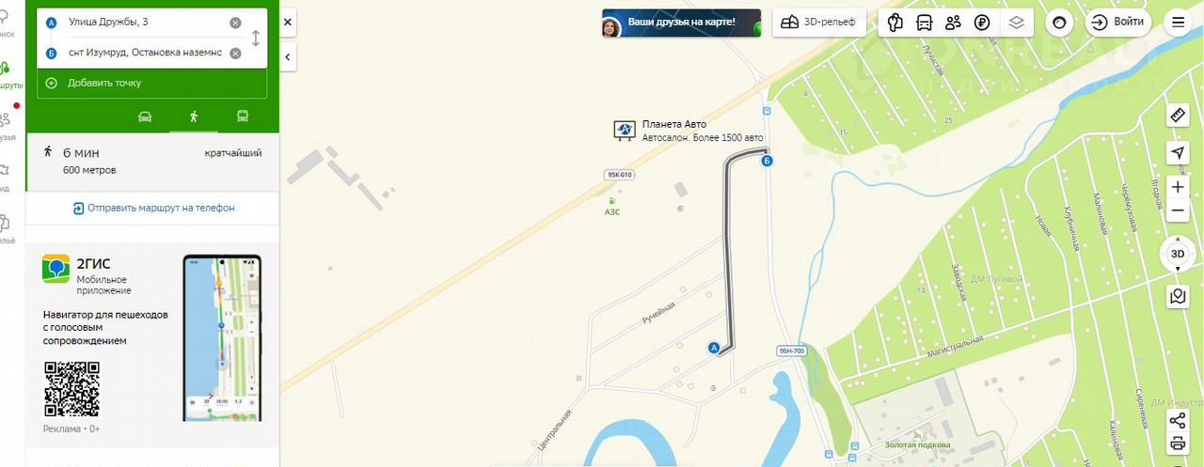Image resolution: width=1204 pixels, height=467 pixels.
Task: Collapse the side panel with chevron
Action: pos(288,58)
